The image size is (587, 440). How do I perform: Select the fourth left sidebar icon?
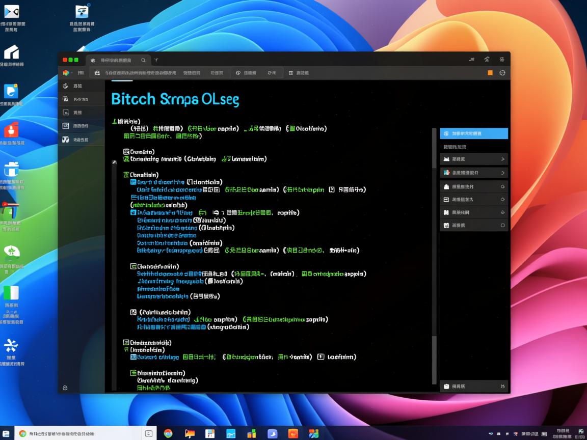click(x=65, y=126)
